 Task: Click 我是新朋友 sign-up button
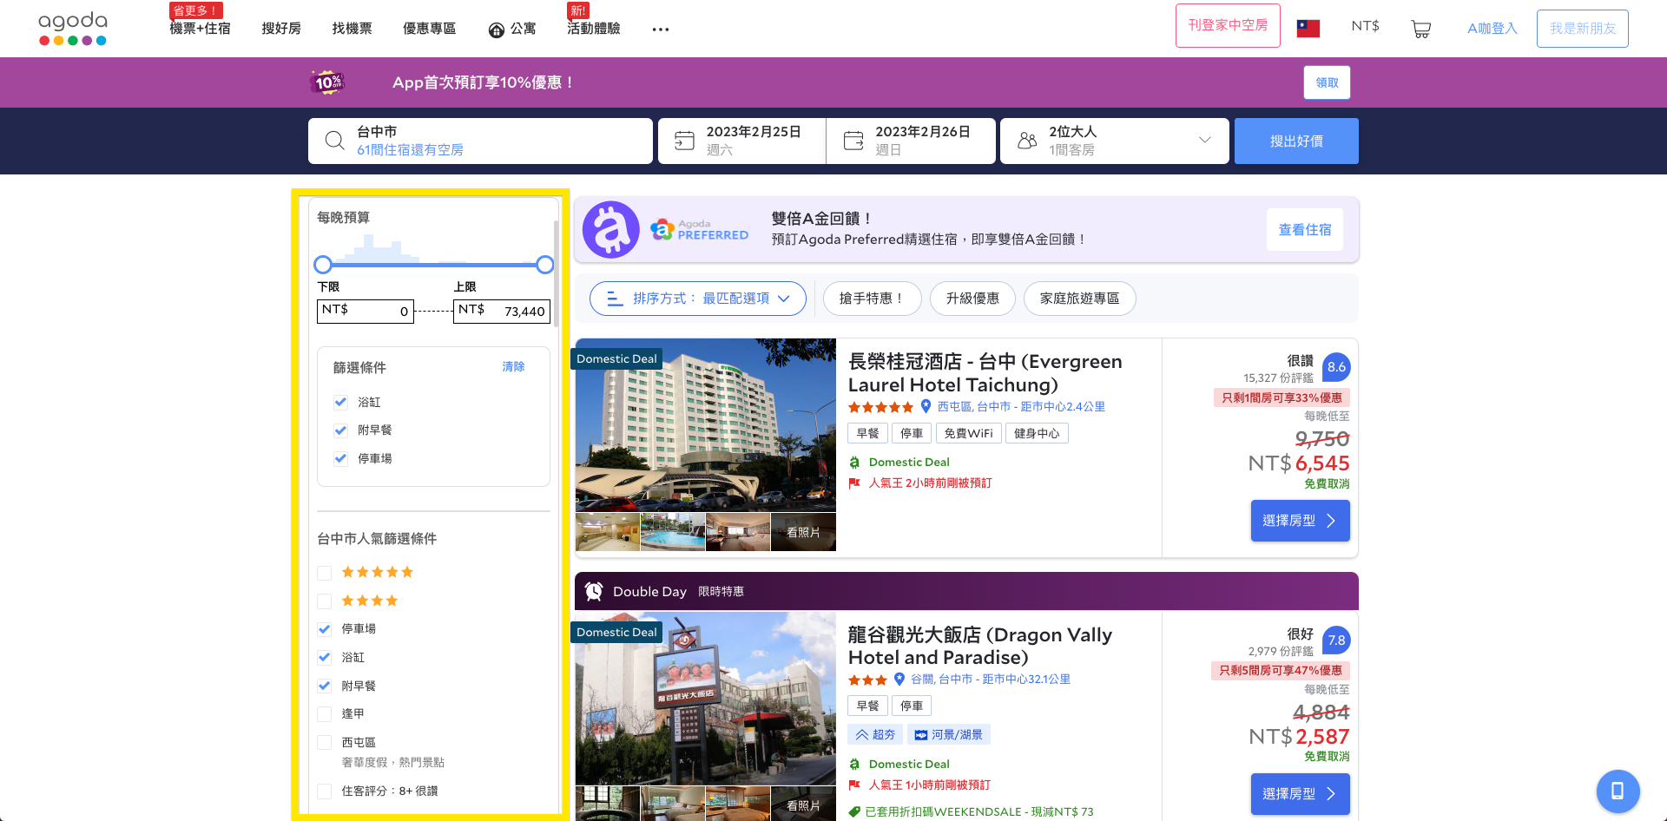click(x=1582, y=29)
